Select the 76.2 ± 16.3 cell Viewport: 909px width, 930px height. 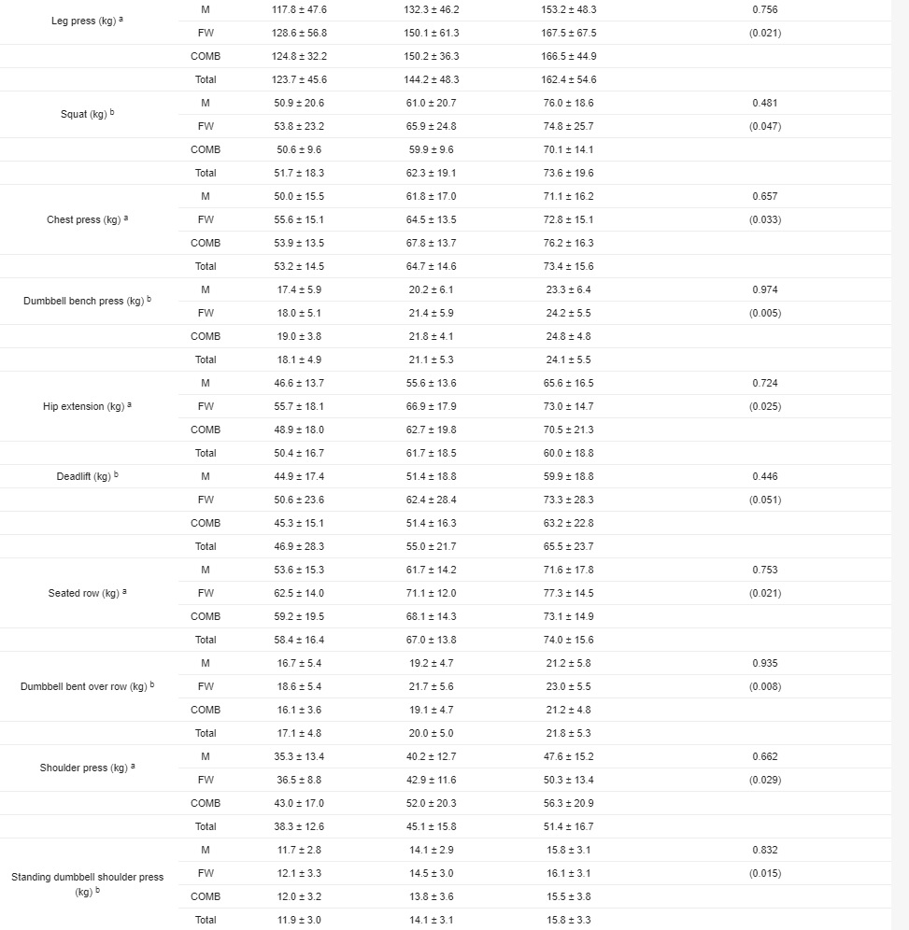pyautogui.click(x=569, y=243)
